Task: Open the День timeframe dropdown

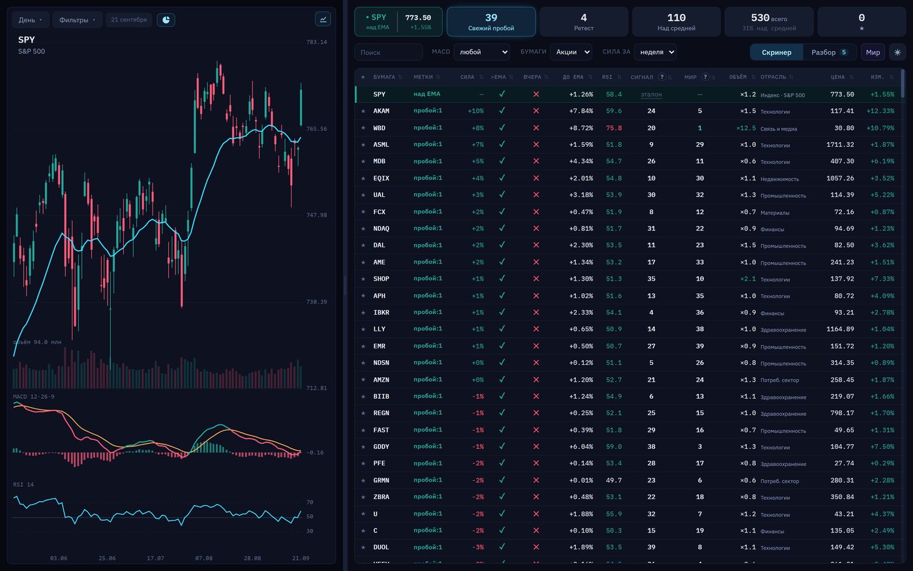Action: tap(30, 20)
